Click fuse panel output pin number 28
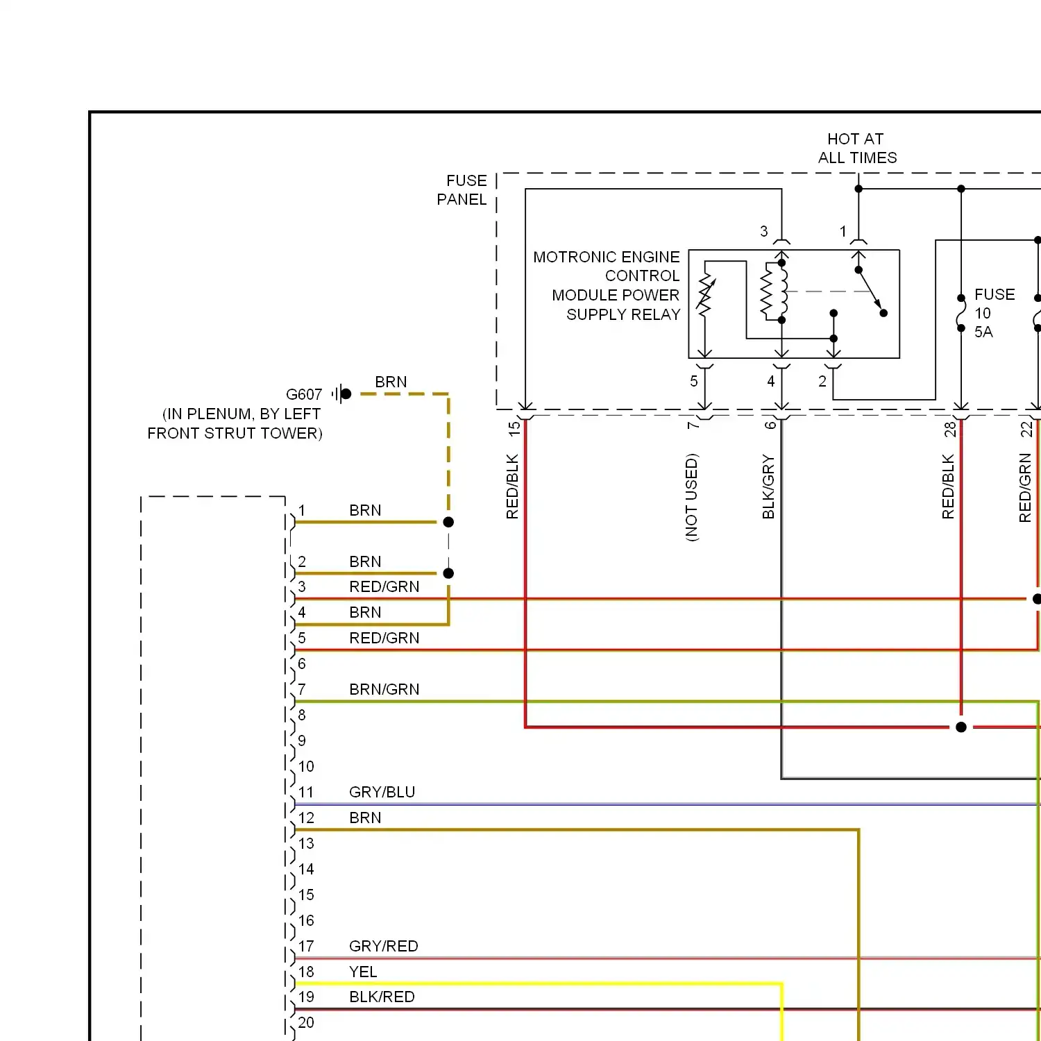The height and width of the screenshot is (1041, 1041). point(950,430)
